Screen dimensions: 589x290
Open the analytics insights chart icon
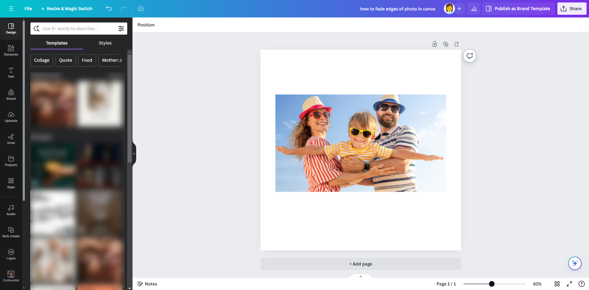pos(474,9)
